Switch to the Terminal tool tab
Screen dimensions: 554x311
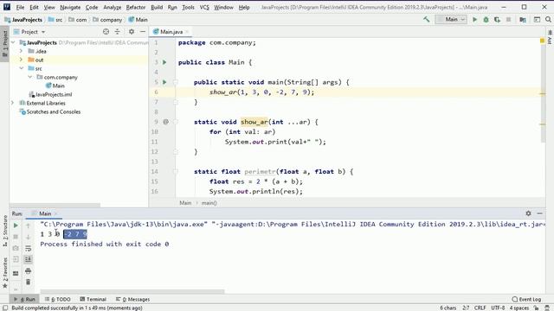click(x=93, y=300)
